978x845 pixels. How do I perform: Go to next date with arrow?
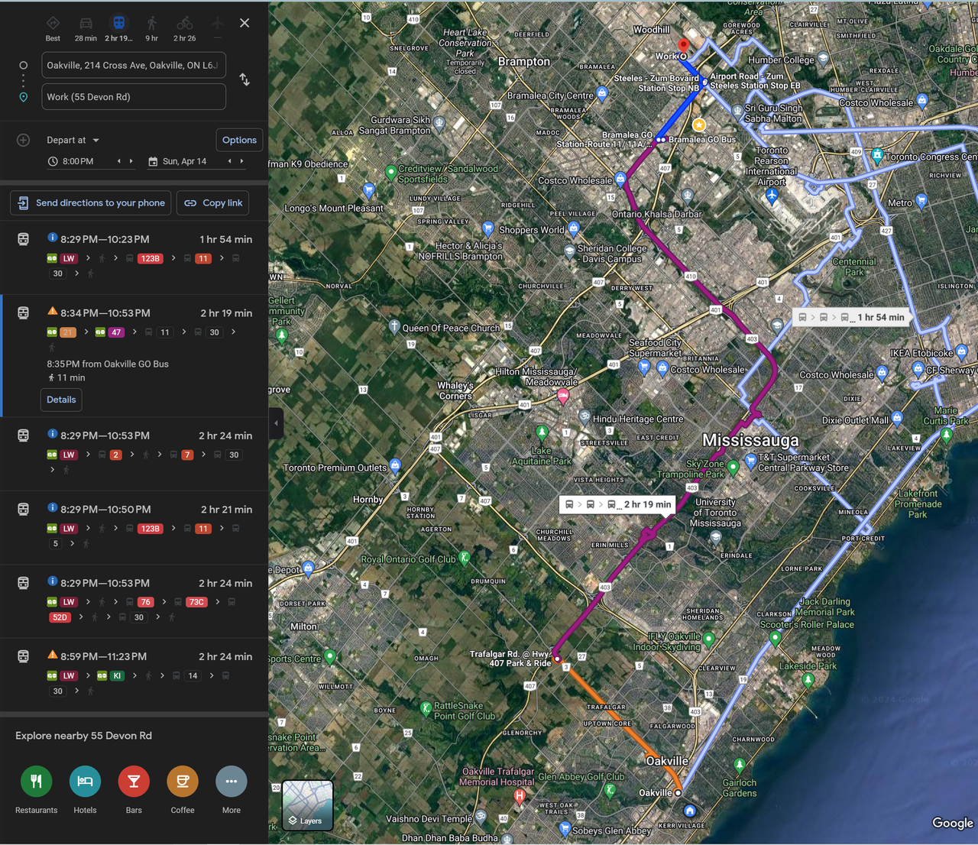(242, 161)
